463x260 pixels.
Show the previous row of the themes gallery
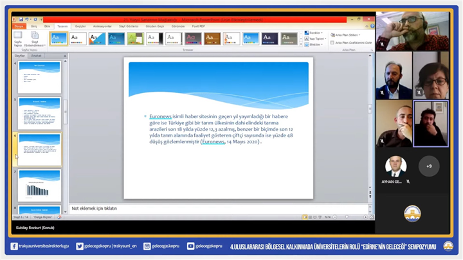(x=301, y=33)
